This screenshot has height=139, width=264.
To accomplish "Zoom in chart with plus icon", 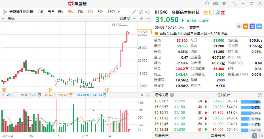I will coord(141,19).
